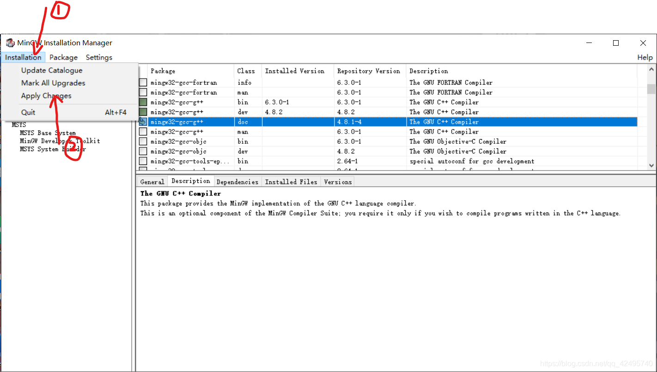Sort by Description column header
The height and width of the screenshot is (372, 657).
[429, 71]
